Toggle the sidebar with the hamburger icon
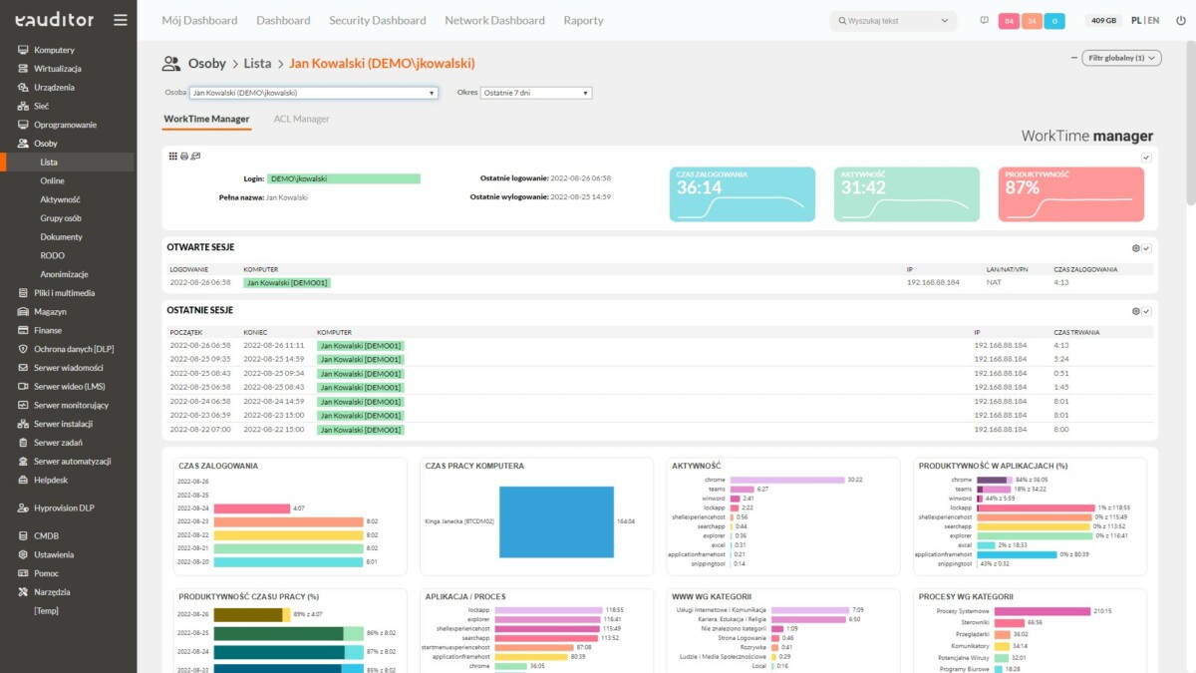Screen dimensions: 1196x673 pos(121,18)
